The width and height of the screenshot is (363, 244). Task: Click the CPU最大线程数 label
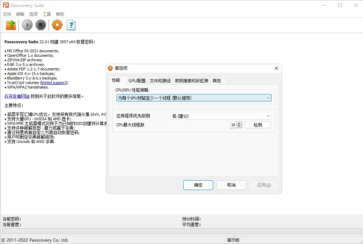(130, 125)
